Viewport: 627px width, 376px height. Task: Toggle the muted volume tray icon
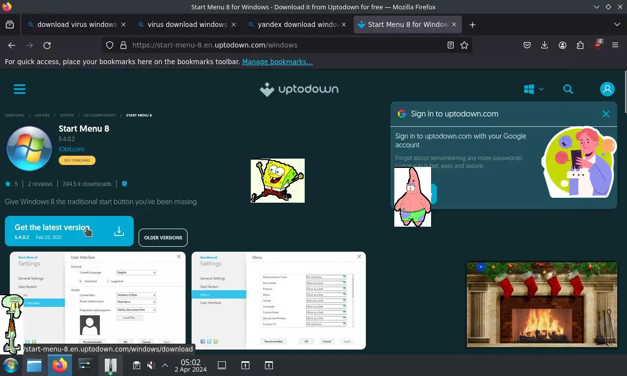click(151, 365)
